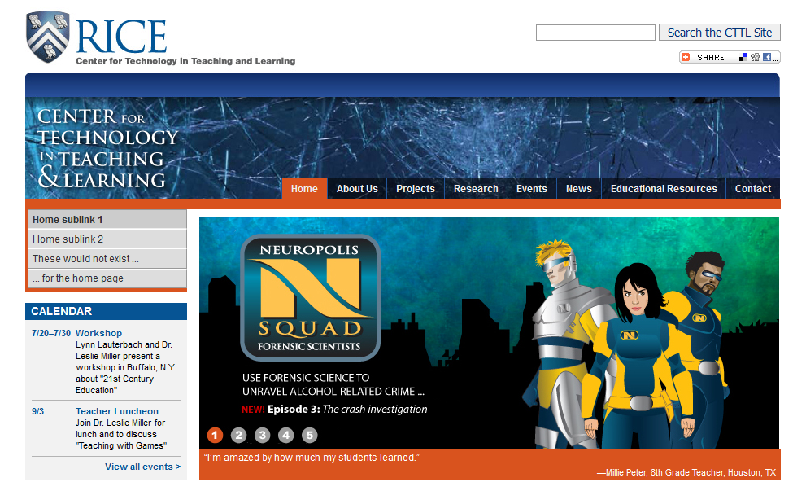Click the '7/20–7/30' calendar date
This screenshot has height=491, width=806.
coord(51,333)
